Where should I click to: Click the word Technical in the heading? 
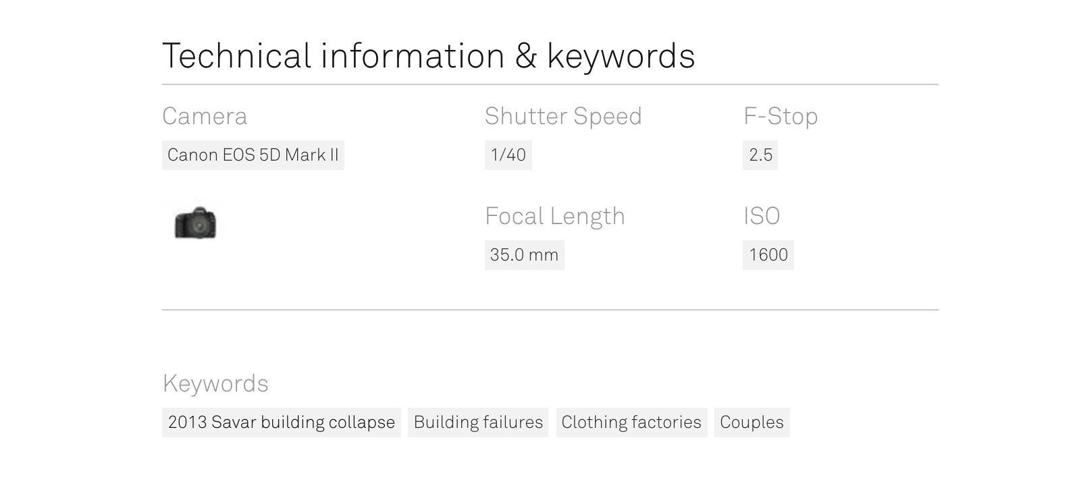[236, 55]
